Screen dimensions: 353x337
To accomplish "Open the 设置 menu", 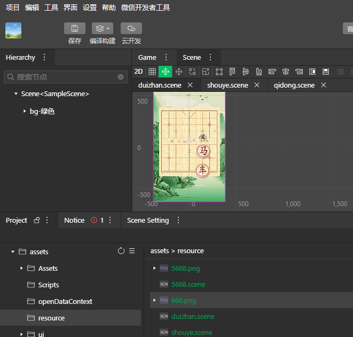I will 90,7.
